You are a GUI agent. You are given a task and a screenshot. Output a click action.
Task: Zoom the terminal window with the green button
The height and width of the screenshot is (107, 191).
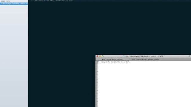click(103, 56)
